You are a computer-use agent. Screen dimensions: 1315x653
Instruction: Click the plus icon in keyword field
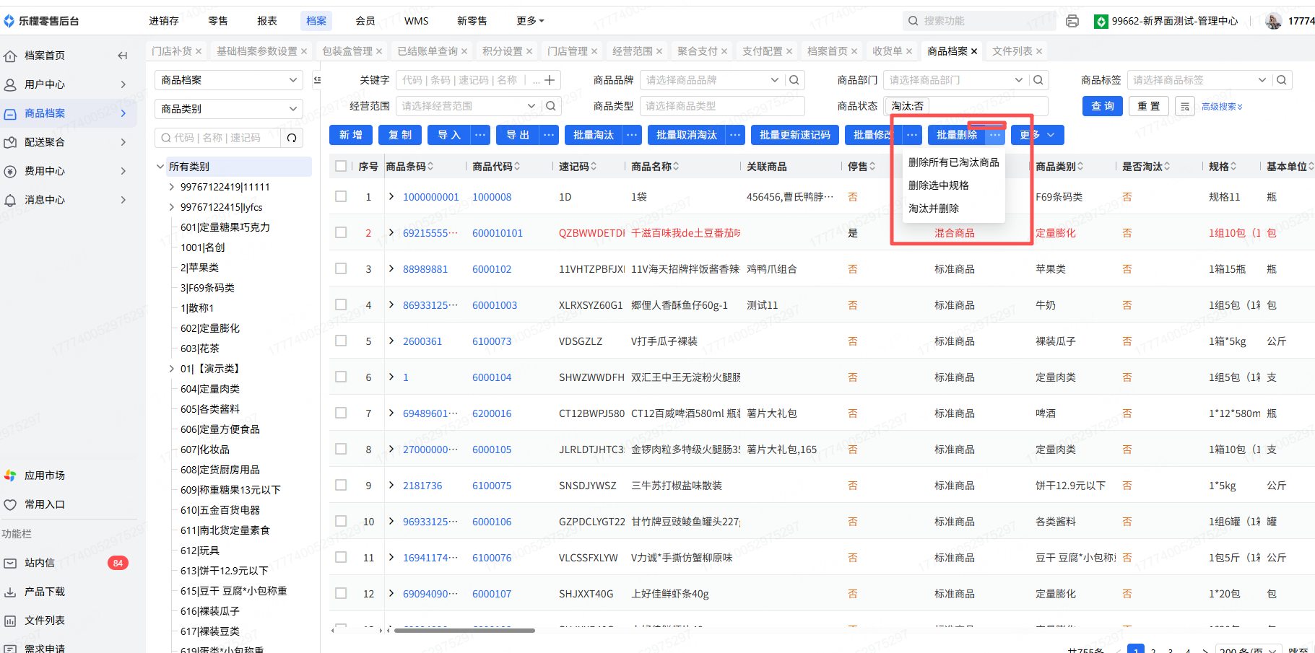[x=550, y=80]
